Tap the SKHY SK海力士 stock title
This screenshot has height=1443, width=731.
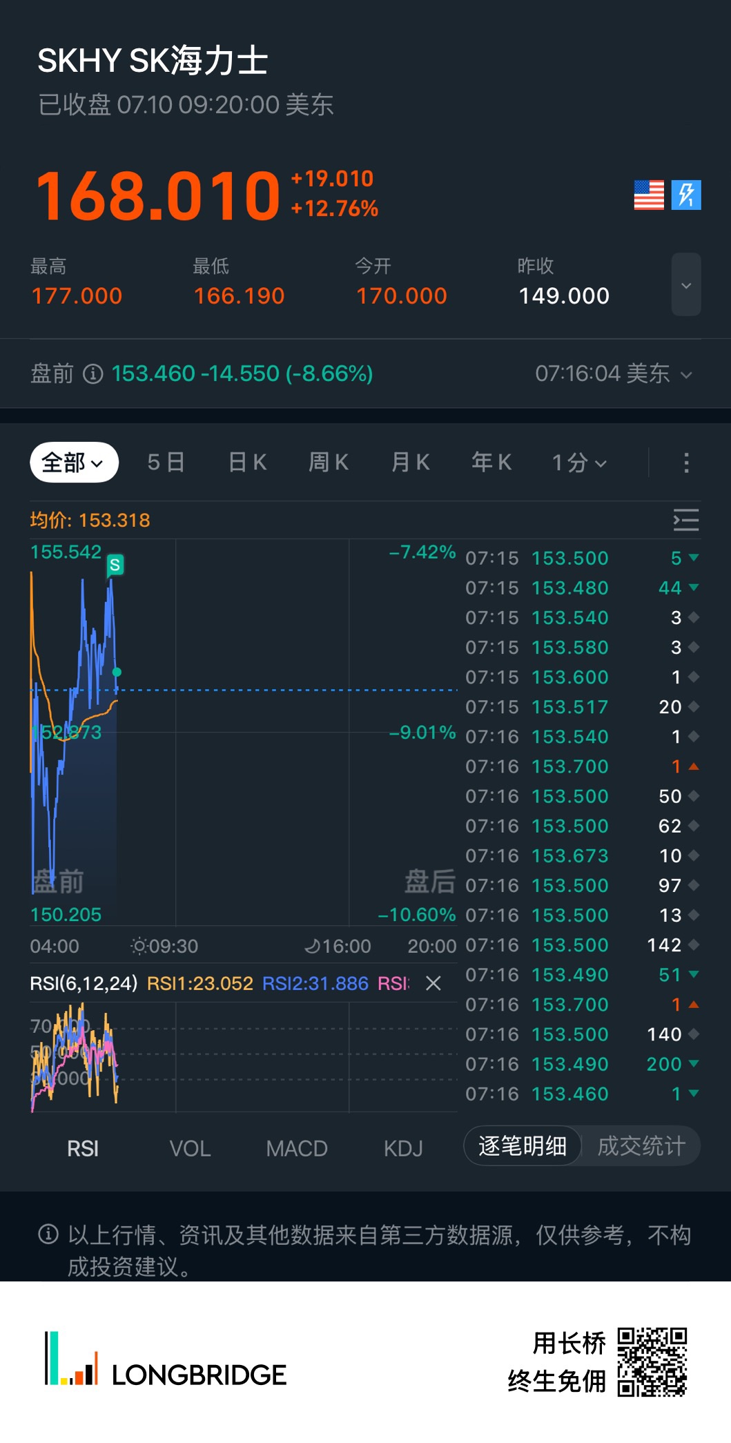click(153, 60)
